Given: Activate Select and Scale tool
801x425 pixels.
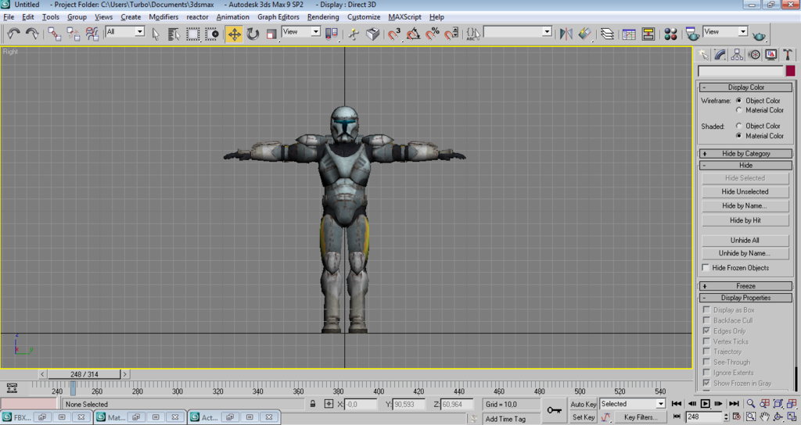Looking at the screenshot, I should 271,34.
